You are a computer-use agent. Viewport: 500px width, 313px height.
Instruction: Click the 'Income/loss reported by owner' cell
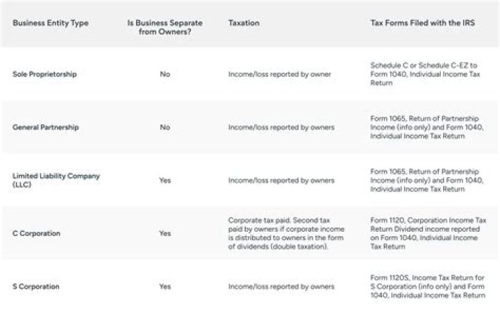(x=280, y=74)
